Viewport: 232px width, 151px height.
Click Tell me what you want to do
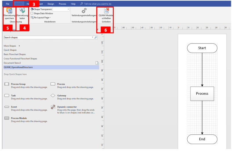click(x=98, y=4)
